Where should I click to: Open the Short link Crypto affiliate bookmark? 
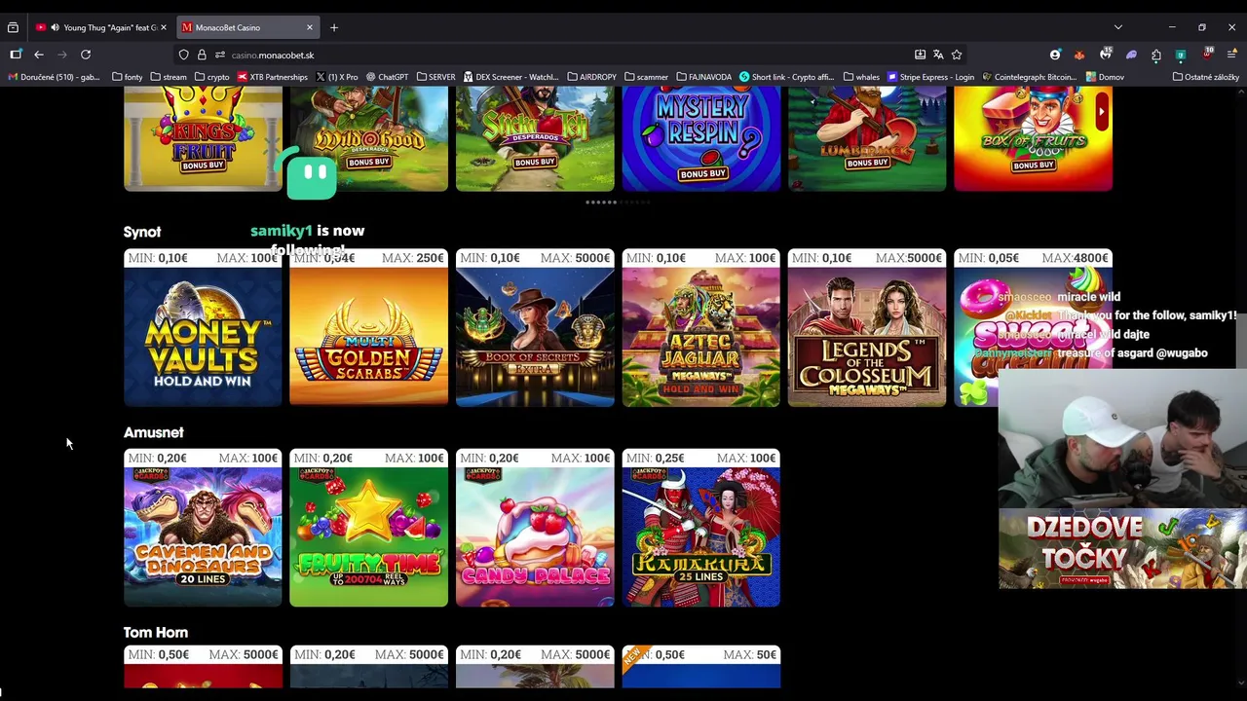point(787,77)
